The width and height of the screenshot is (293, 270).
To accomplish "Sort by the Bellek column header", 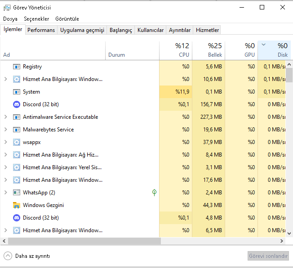I will click(x=209, y=51).
